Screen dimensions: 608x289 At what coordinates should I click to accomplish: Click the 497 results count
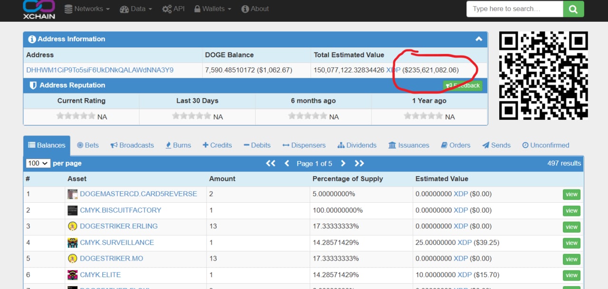pyautogui.click(x=564, y=163)
